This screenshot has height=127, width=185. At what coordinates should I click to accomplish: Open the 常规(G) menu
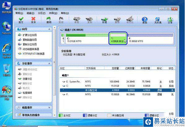pos(19,13)
